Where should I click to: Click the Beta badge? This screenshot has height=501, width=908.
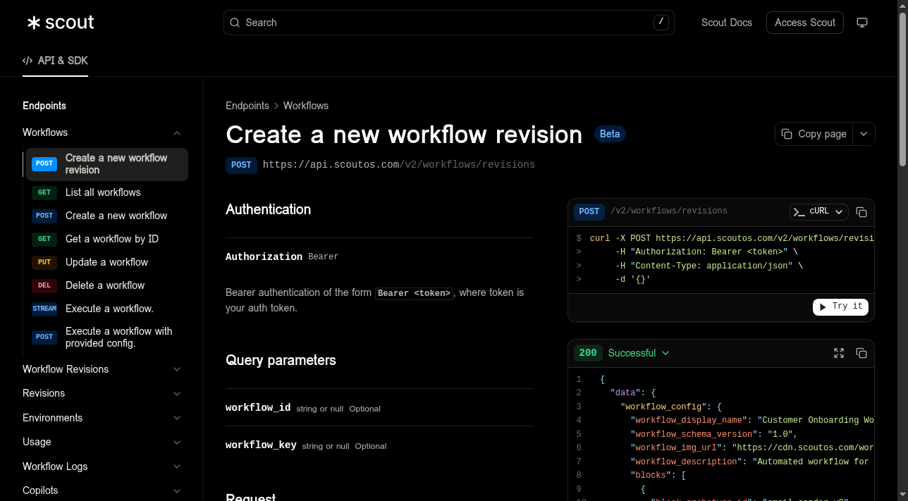[x=610, y=134]
